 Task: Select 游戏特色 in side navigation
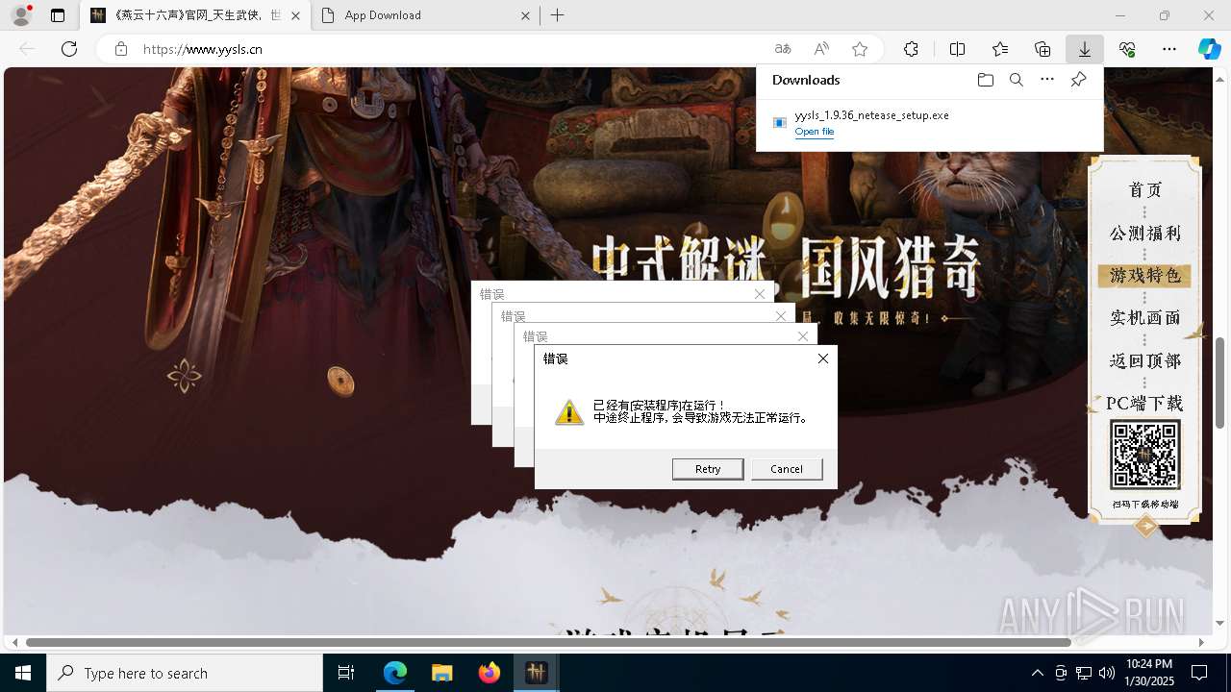(1144, 276)
